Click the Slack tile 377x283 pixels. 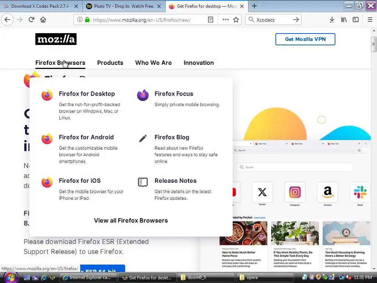tap(360, 192)
